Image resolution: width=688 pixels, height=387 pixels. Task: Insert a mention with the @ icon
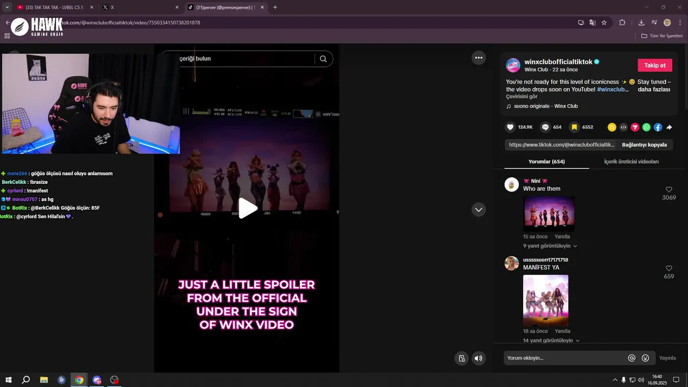tap(632, 358)
